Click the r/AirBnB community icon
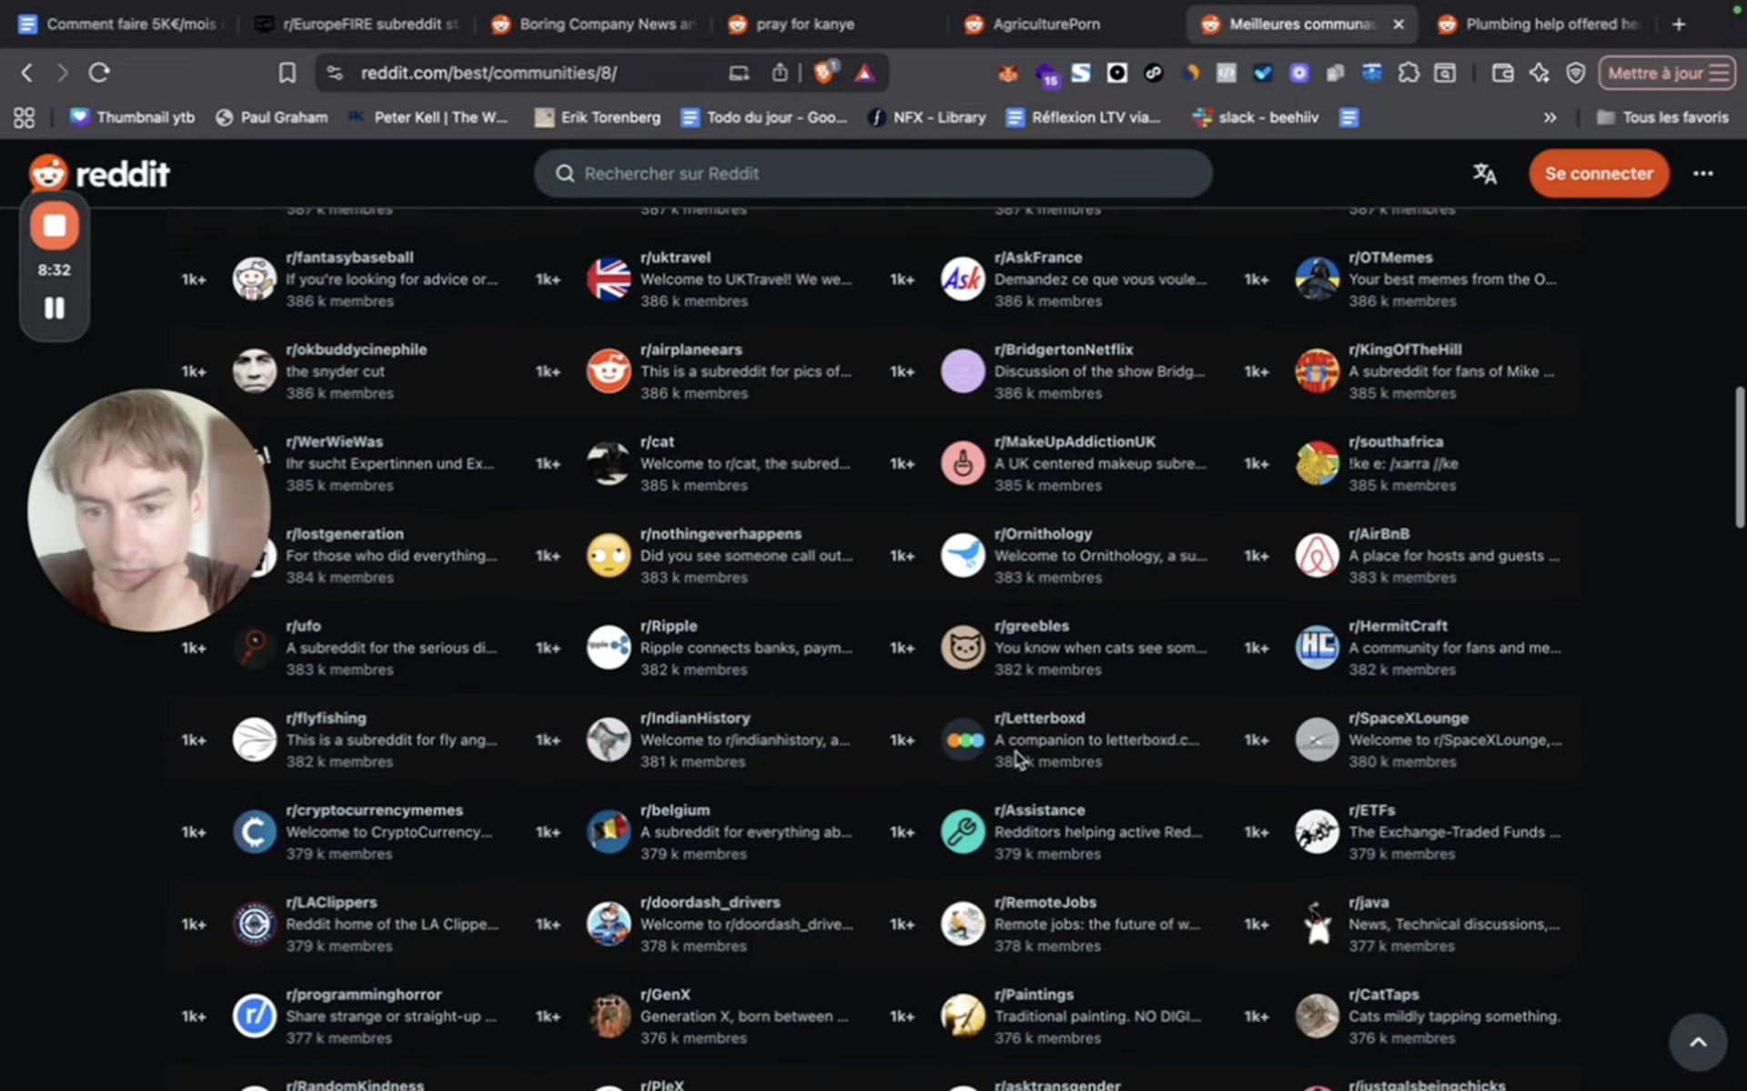 click(1316, 556)
